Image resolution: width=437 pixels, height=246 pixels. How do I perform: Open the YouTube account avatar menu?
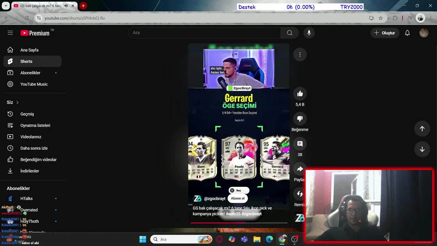tap(424, 33)
